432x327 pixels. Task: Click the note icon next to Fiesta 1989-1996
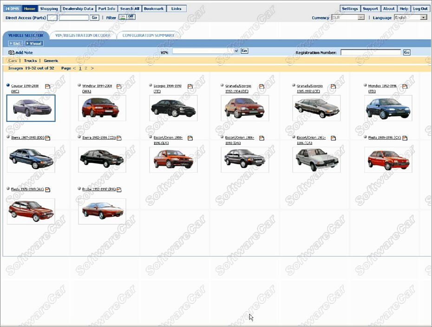tap(405, 138)
